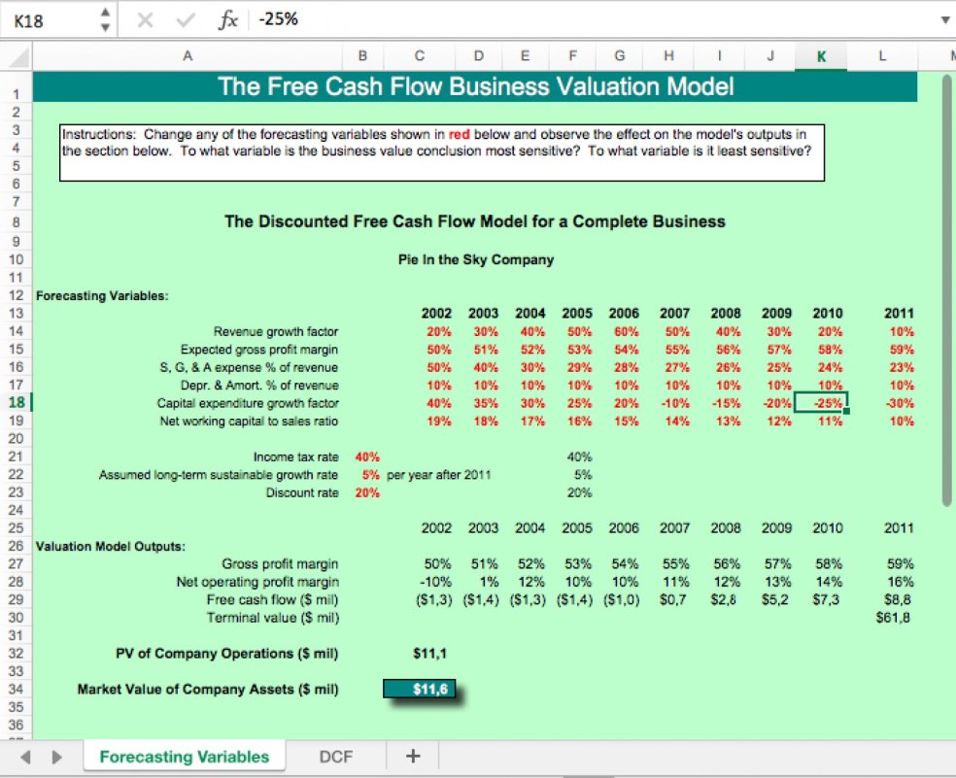Click the left sheet tab navigation arrow
The image size is (956, 778).
pos(26,755)
